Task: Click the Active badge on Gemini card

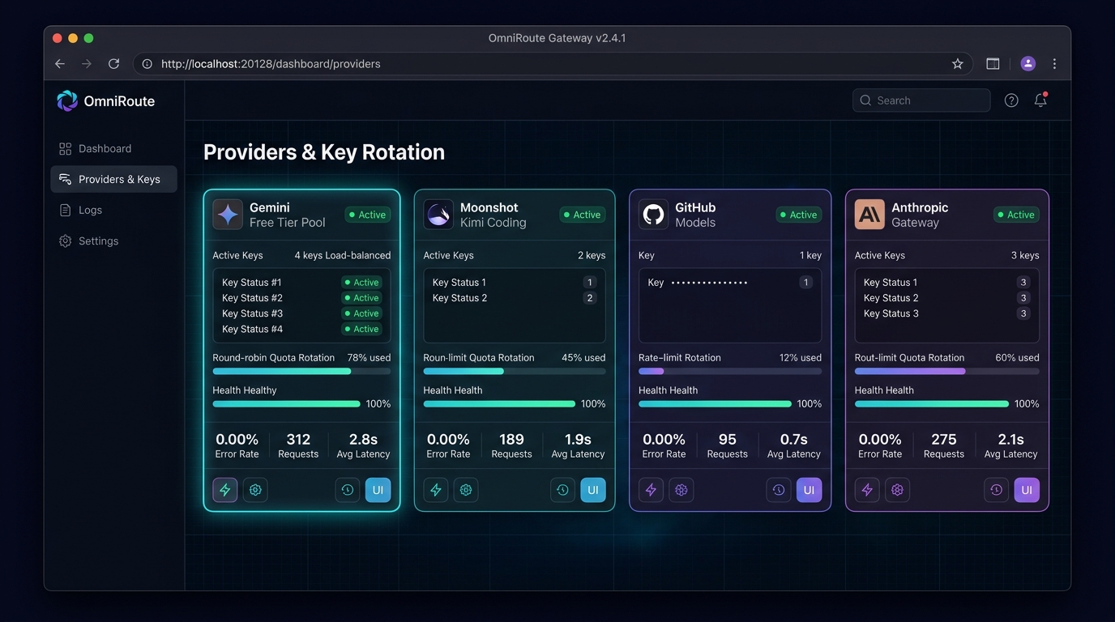Action: [x=368, y=215]
